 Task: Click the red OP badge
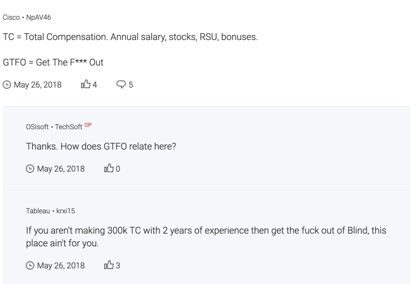tap(88, 125)
